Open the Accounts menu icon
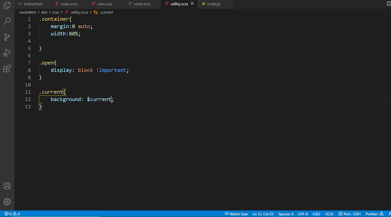 tap(7, 186)
